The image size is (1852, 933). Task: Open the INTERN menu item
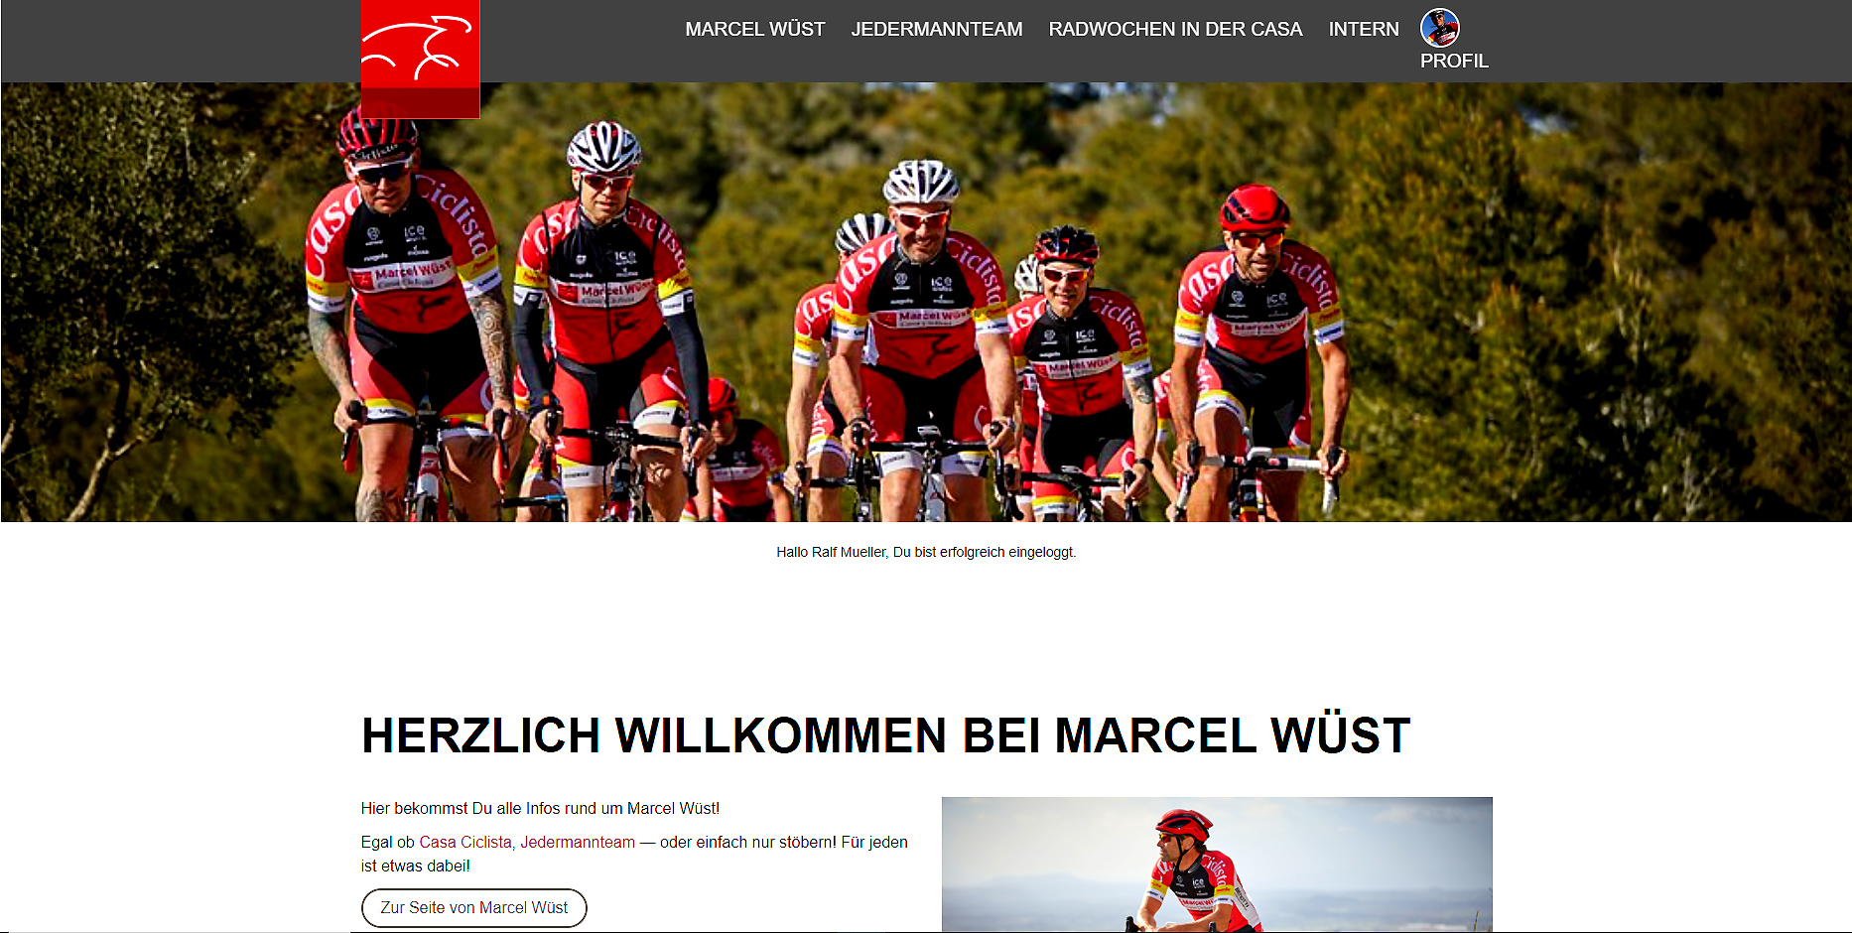1364,29
